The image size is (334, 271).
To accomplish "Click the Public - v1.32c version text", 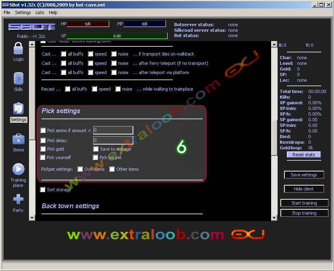I will click(31, 36).
